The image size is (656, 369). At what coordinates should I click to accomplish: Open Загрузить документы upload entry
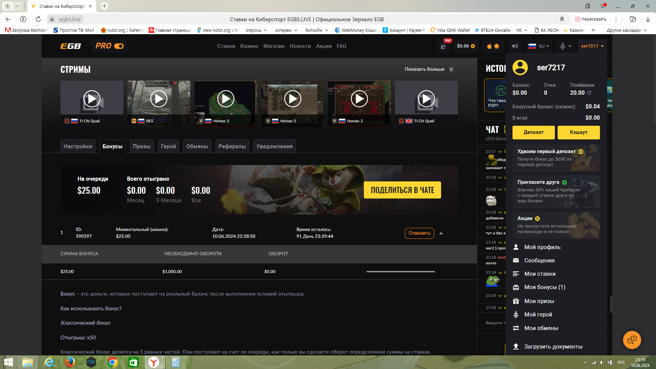pyautogui.click(x=553, y=346)
